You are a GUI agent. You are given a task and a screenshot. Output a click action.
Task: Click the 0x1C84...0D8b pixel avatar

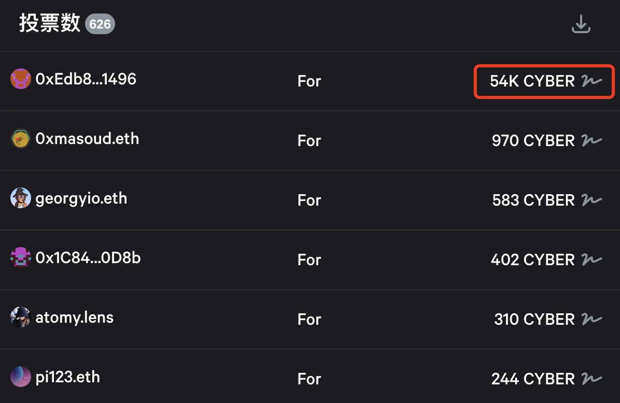point(21,258)
